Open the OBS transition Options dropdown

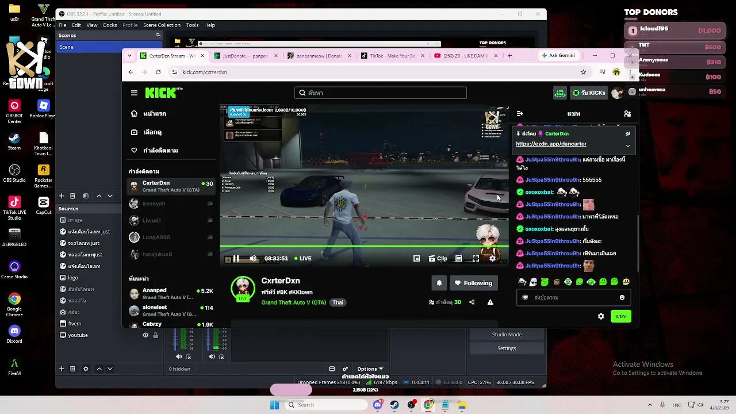(370, 369)
